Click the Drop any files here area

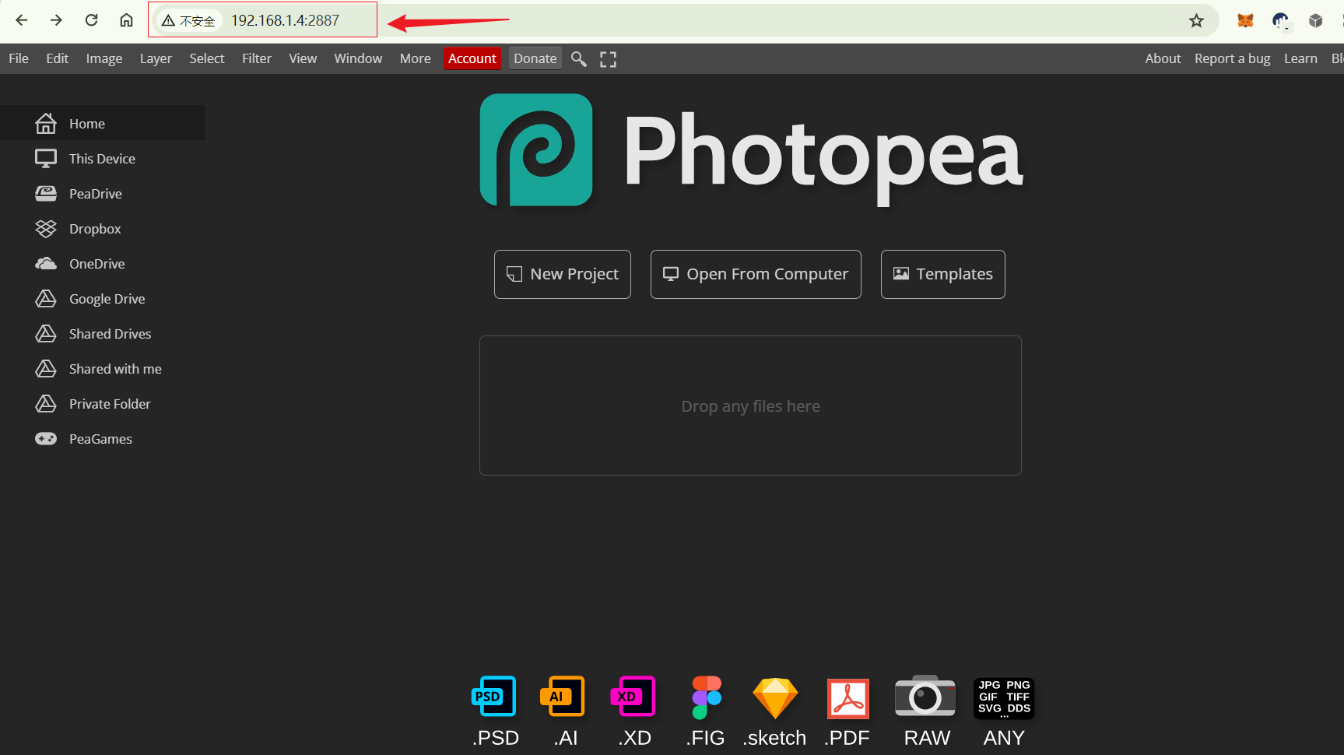(x=750, y=406)
